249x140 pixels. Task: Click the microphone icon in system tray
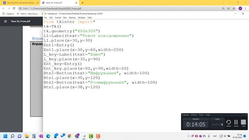tap(209, 136)
